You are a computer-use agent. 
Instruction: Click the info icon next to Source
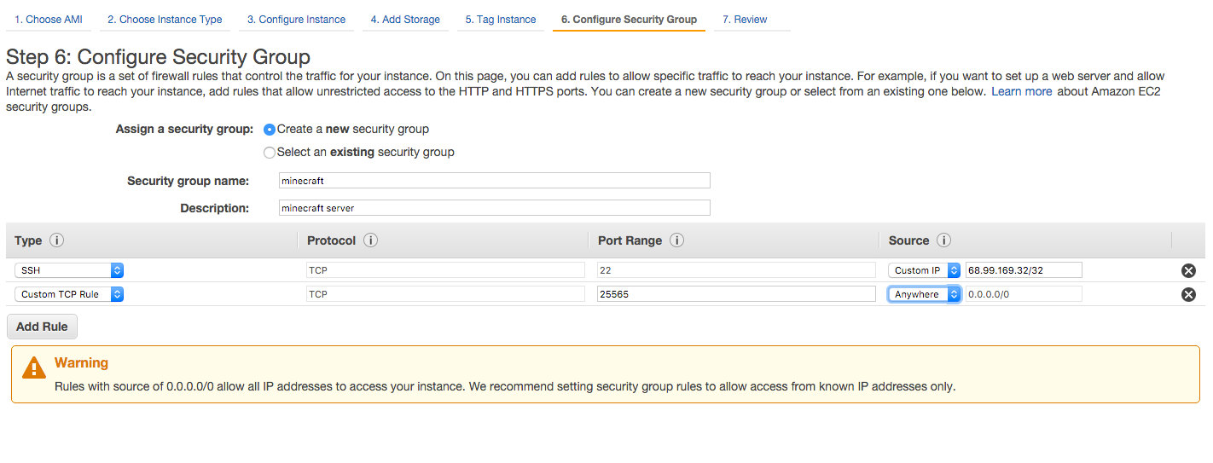pos(944,240)
